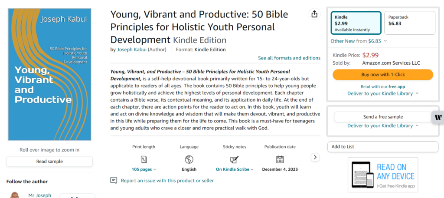Click the report issue speech bubble icon
The height and width of the screenshot is (198, 444).
[x=114, y=181]
